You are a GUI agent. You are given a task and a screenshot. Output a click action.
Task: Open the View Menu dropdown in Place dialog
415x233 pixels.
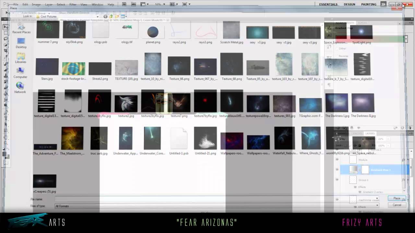tap(124, 17)
